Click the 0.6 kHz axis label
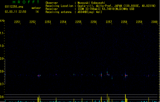160x102 pixels. [2, 97]
